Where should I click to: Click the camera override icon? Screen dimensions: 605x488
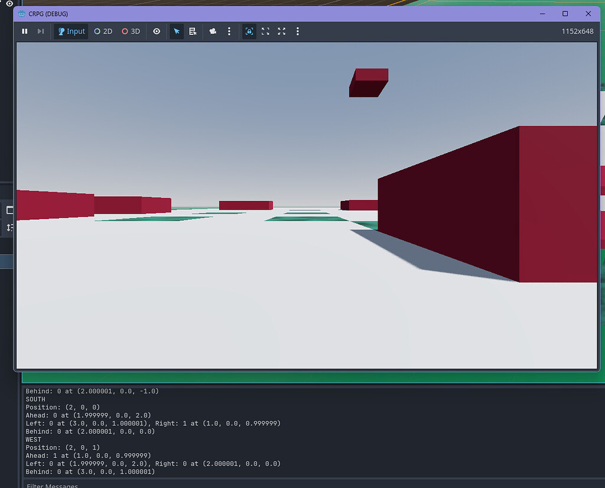pos(213,31)
